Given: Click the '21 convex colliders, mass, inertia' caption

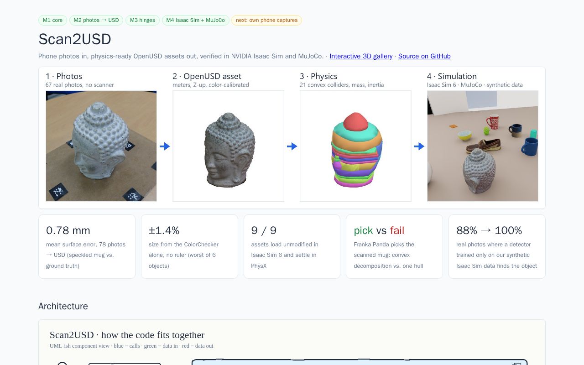Looking at the screenshot, I should [x=342, y=85].
